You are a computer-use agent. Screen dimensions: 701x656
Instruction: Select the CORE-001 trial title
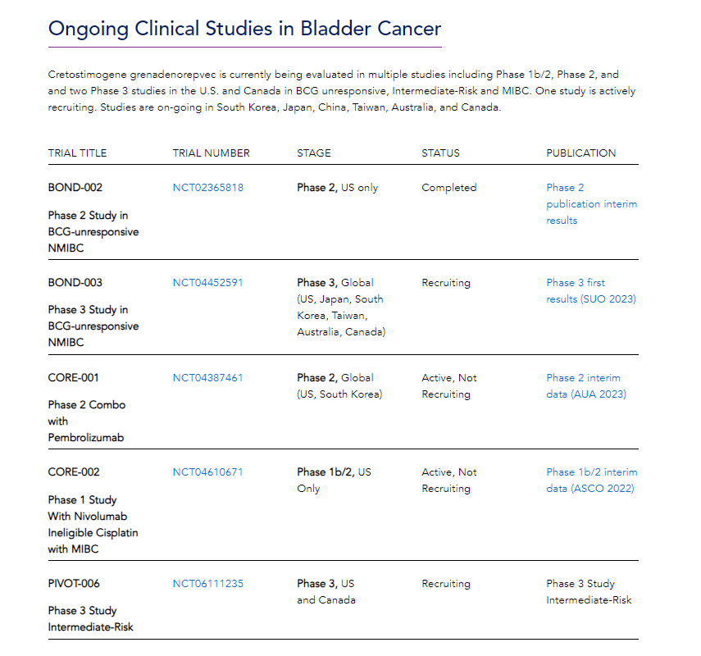(x=75, y=378)
